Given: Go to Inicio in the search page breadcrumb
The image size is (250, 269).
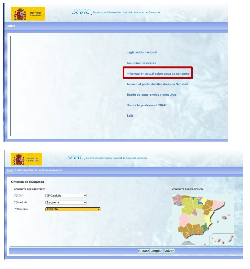Looking at the screenshot, I should click(x=11, y=170).
